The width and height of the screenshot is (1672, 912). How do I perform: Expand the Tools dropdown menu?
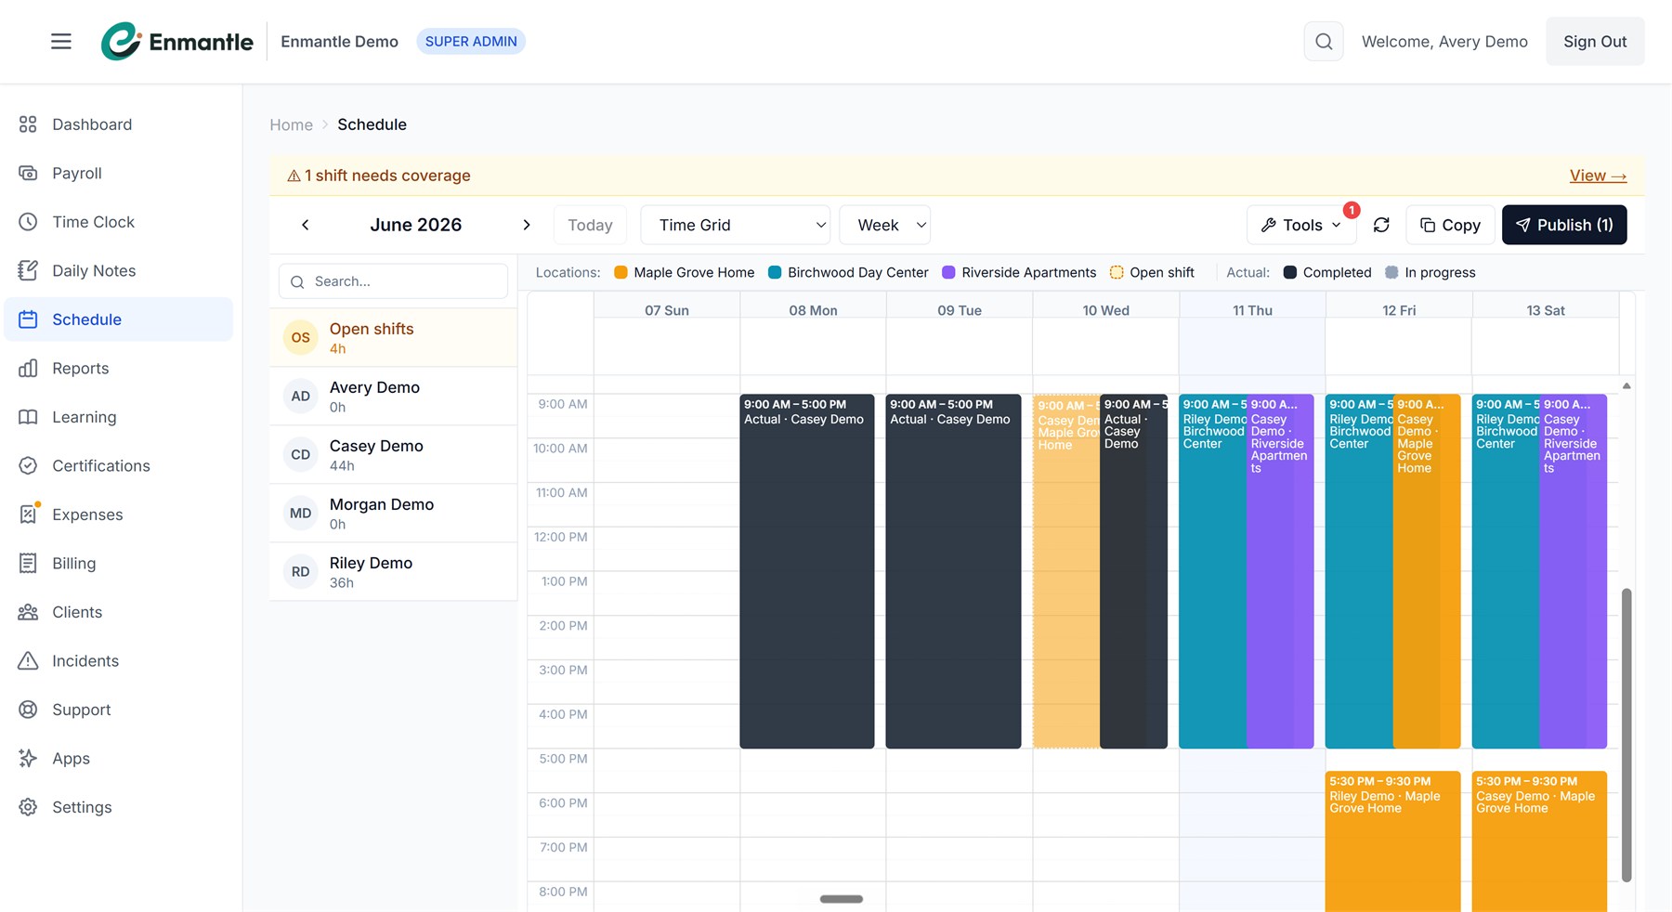[x=1300, y=225]
